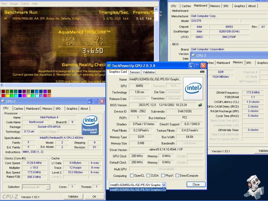
Task: Switch to GPU-Z Validation tab
Action: click(x=149, y=72)
